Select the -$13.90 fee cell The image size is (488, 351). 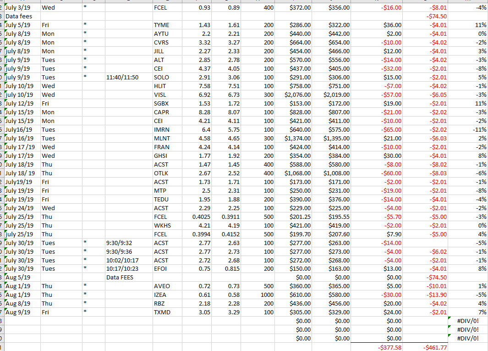pos(425,295)
